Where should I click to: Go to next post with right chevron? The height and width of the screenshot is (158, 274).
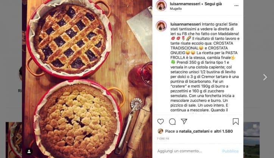click(x=265, y=77)
